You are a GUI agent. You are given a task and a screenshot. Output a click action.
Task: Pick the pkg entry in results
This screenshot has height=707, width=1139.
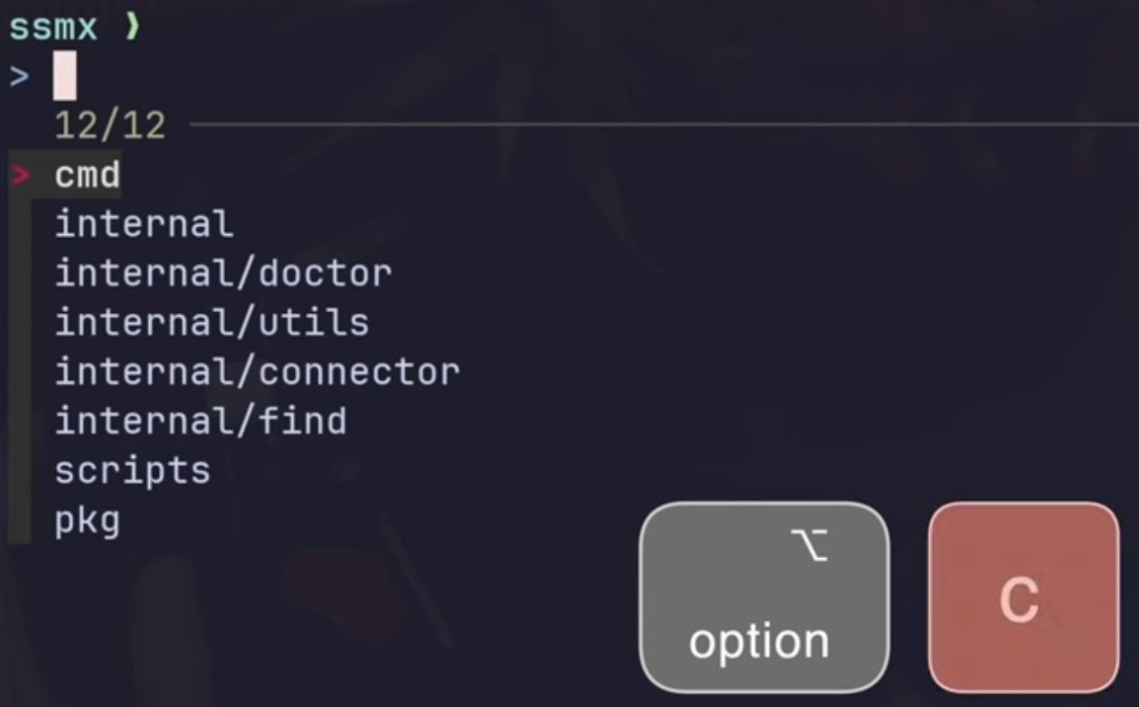pyautogui.click(x=87, y=521)
